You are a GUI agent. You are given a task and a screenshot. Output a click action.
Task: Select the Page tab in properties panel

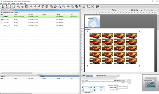pyautogui.click(x=88, y=76)
